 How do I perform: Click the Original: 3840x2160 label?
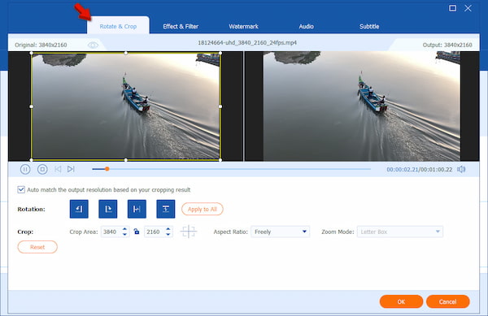coord(41,45)
